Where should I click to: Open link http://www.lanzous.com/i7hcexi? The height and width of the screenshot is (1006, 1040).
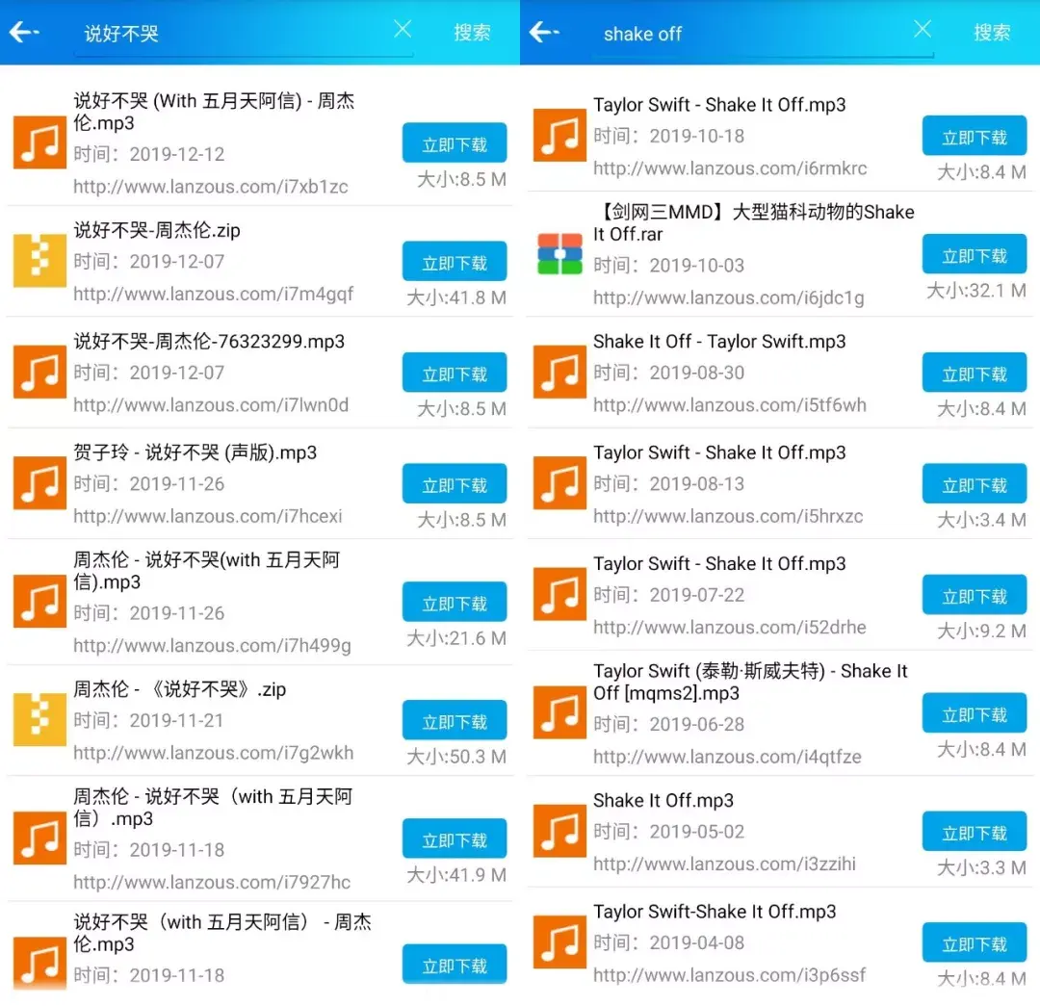point(208,516)
